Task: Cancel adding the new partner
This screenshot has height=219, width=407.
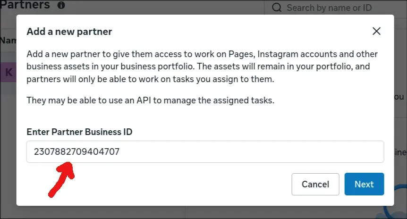Action: click(x=315, y=184)
